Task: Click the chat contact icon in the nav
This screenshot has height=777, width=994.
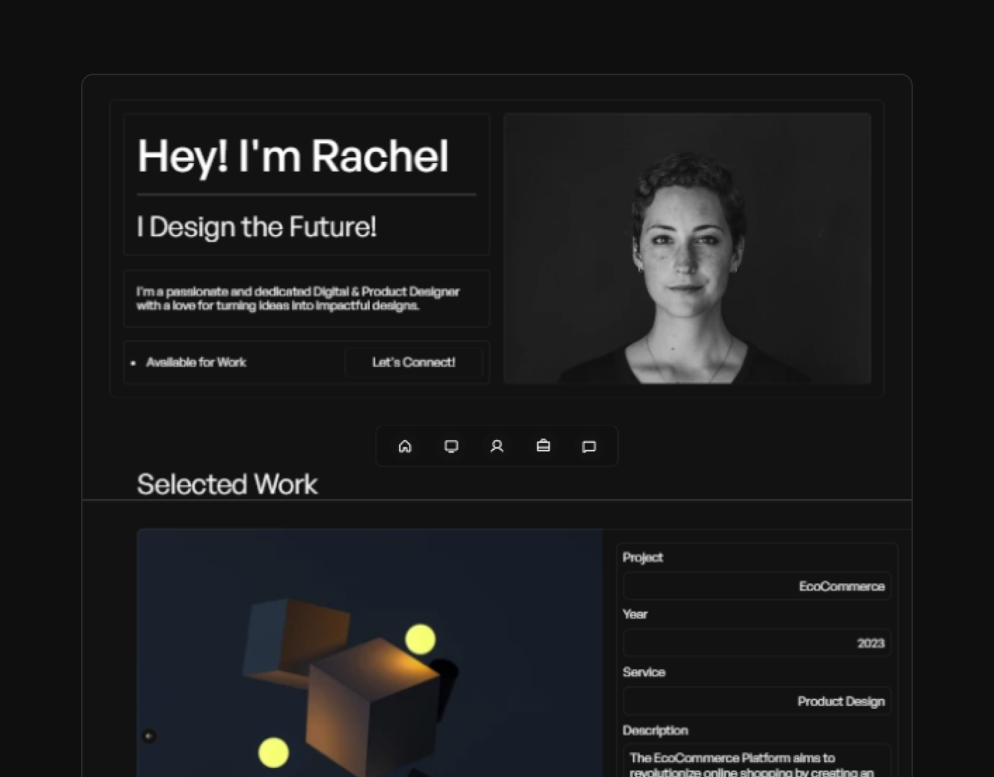Action: (x=589, y=447)
